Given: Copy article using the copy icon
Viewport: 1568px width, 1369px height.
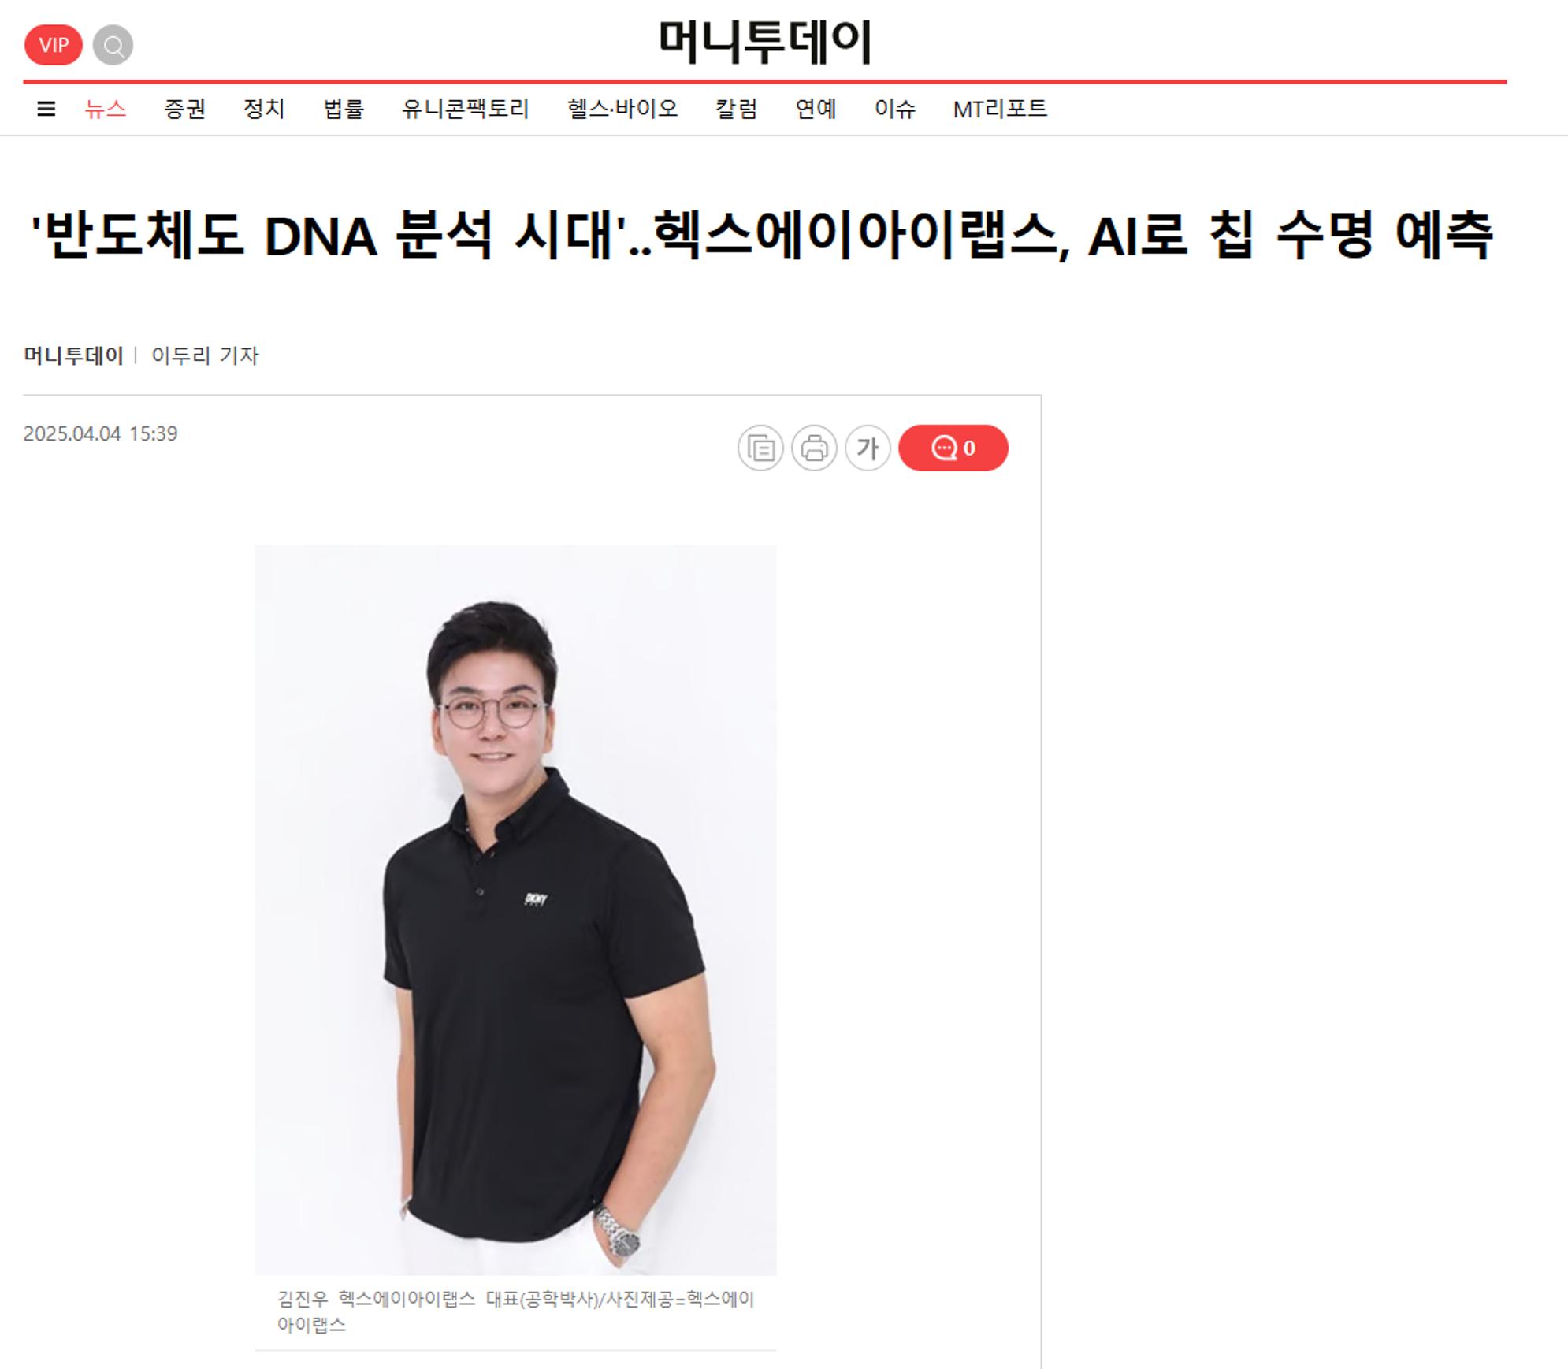Looking at the screenshot, I should 760,448.
